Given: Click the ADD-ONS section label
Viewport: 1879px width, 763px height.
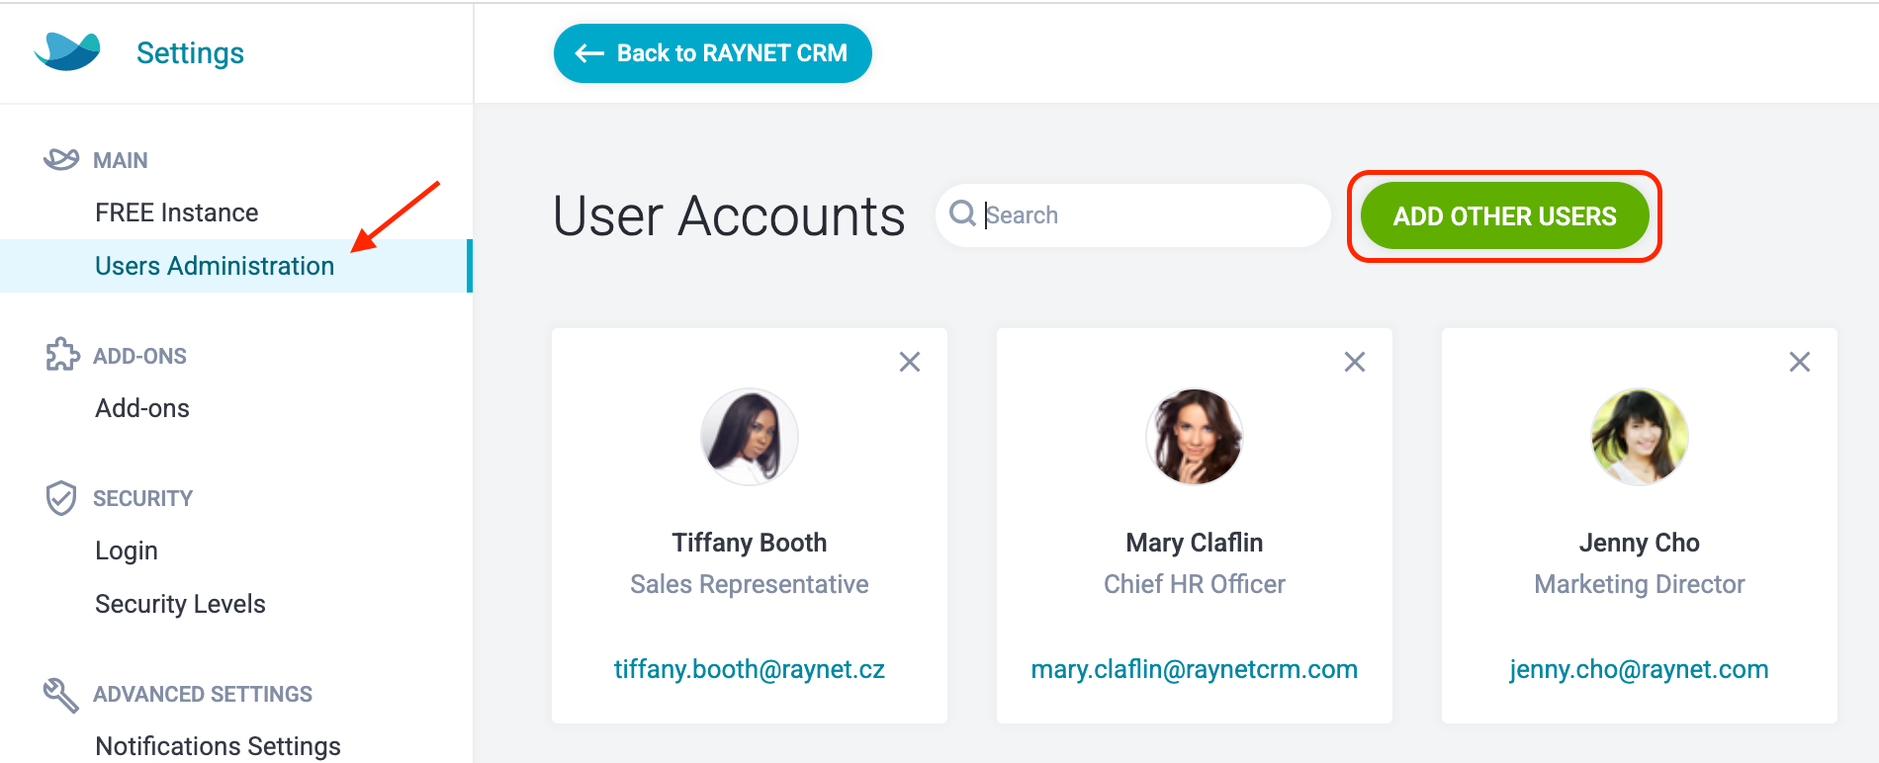Looking at the screenshot, I should (x=139, y=356).
